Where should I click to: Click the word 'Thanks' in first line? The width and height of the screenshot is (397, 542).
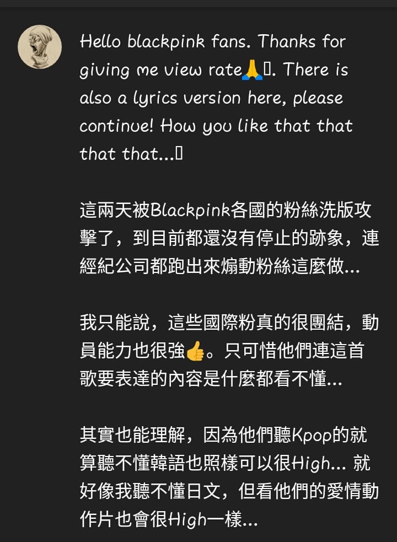coord(287,41)
